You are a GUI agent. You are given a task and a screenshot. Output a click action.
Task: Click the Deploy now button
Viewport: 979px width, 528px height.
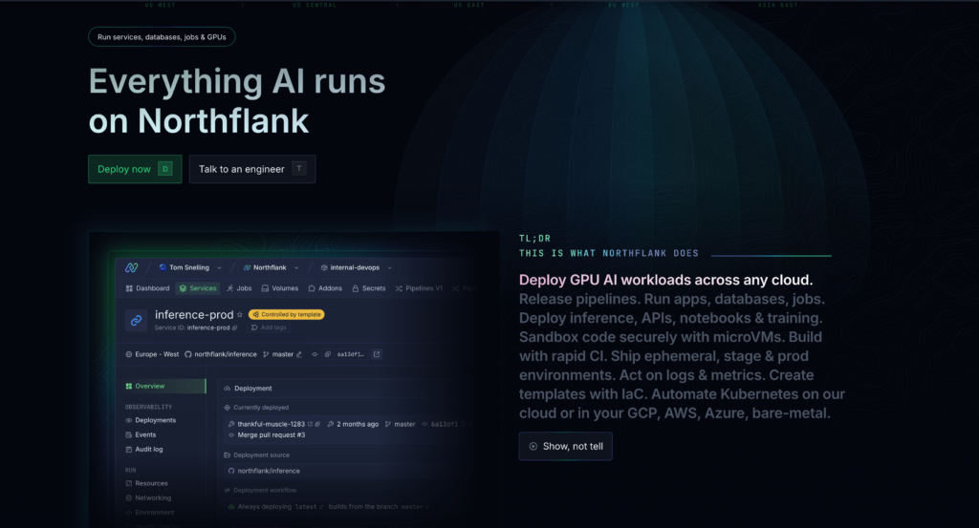[134, 169]
